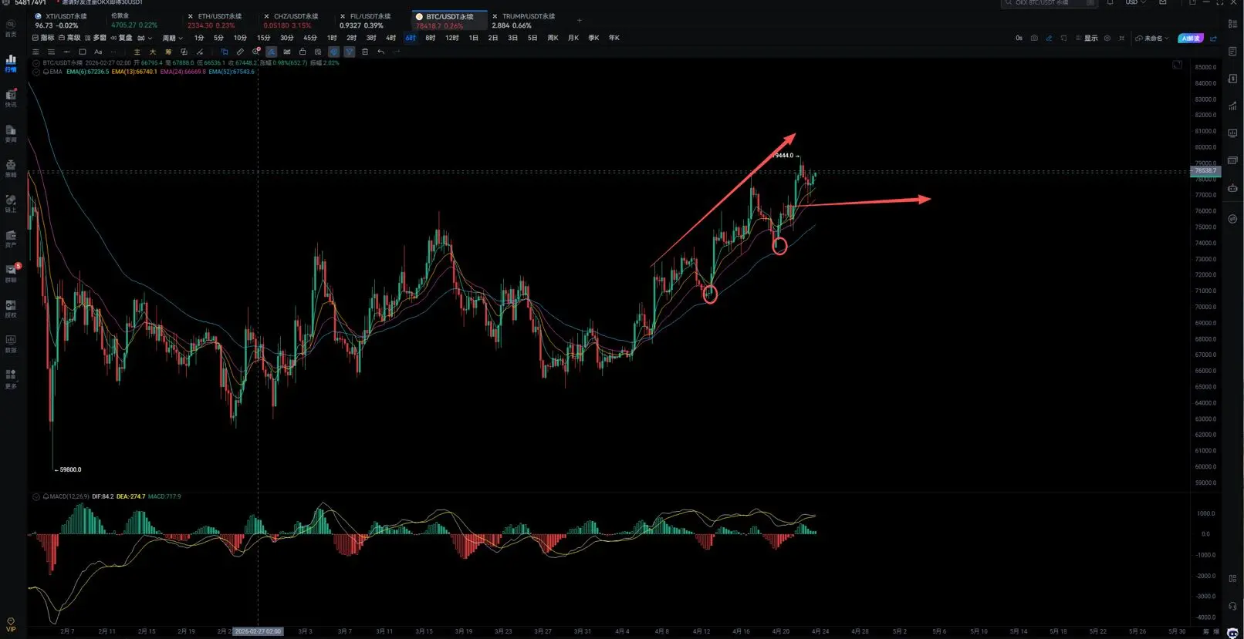The image size is (1244, 639).
Task: Open the 快讯 news flash sidebar icon
Action: tap(11, 98)
